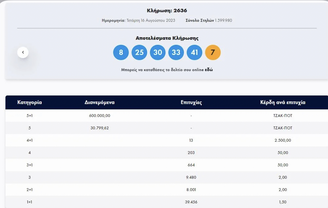
Task: Click the '5' category cell
Action: tap(30, 128)
